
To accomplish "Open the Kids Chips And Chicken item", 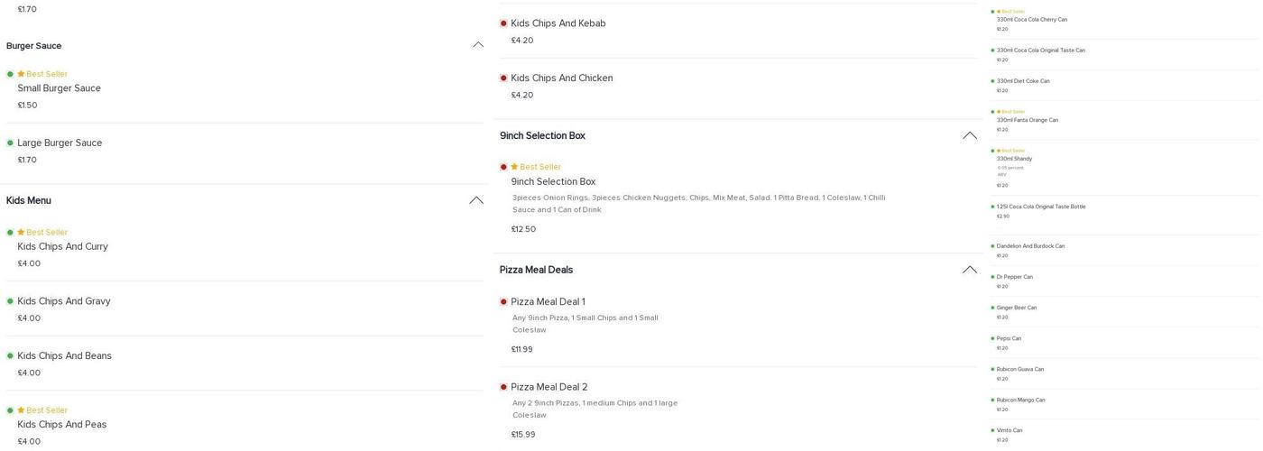I will tap(561, 78).
